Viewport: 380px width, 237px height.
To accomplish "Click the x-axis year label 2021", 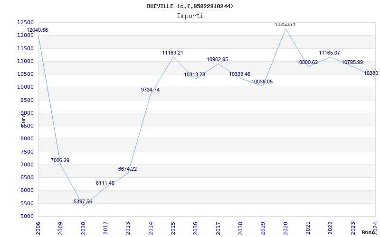I will point(308,228).
